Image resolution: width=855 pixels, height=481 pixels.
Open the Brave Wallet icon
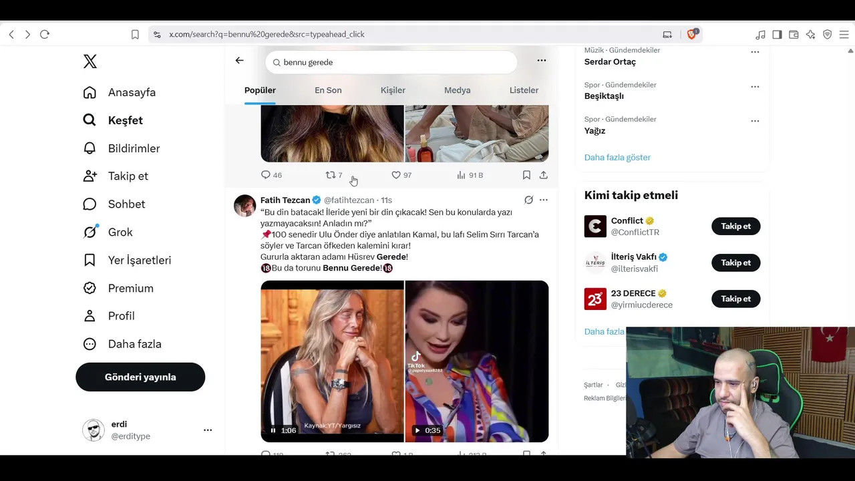794,34
